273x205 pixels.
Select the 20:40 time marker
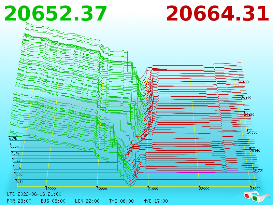coord(255,151)
